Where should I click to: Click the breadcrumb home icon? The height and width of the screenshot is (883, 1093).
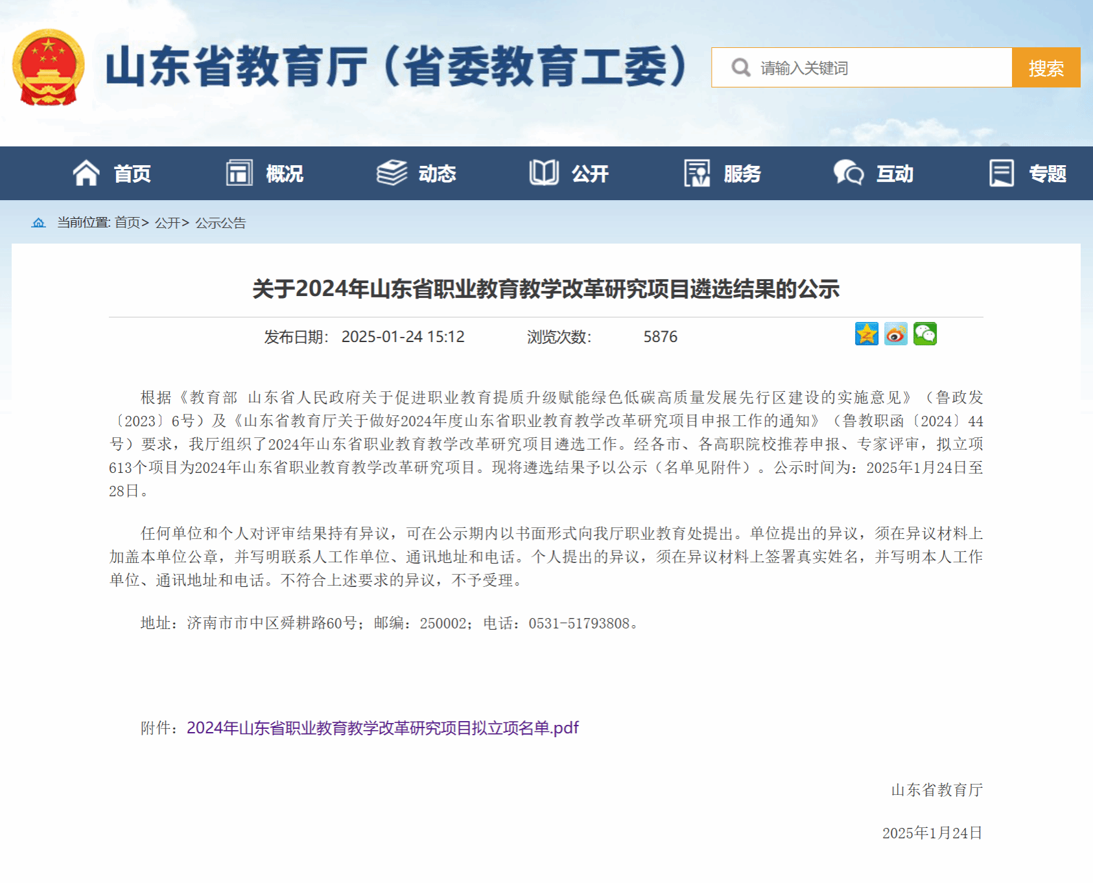39,223
